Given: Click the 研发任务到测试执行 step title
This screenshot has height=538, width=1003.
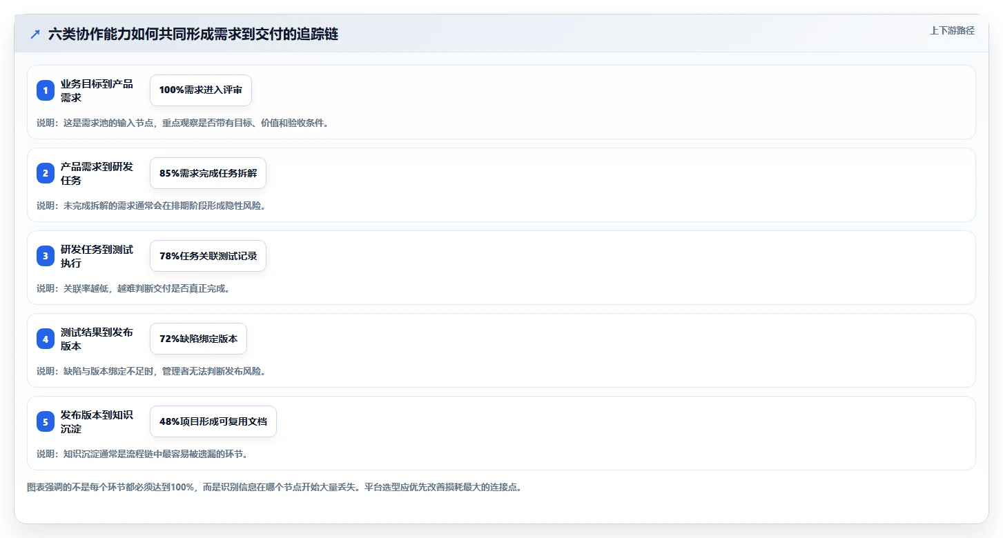Looking at the screenshot, I should click(x=97, y=256).
